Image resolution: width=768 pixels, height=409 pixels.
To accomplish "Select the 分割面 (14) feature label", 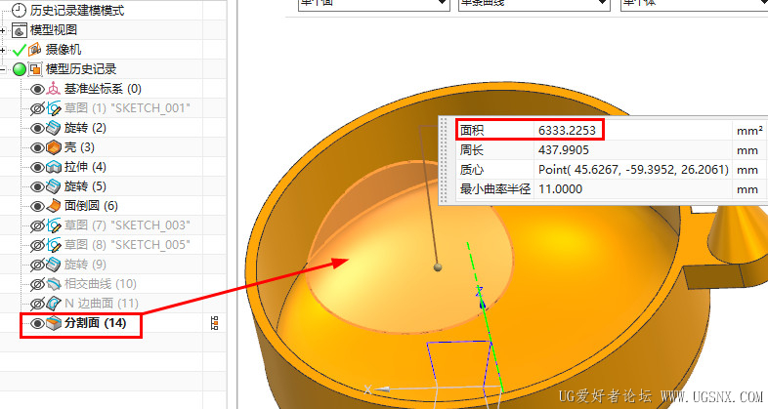I will tap(95, 323).
